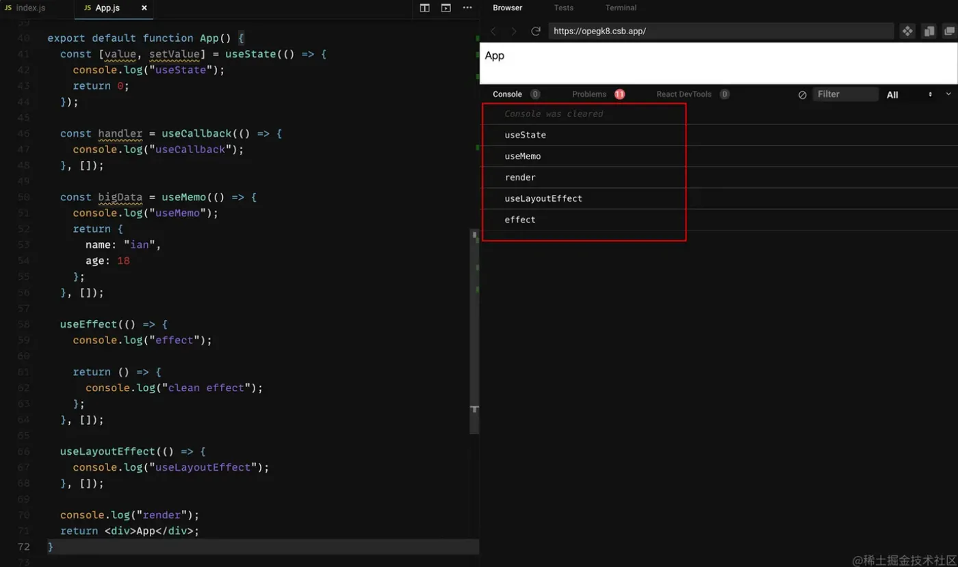
Task: Open the editor more actions ellipsis
Action: pyautogui.click(x=467, y=8)
